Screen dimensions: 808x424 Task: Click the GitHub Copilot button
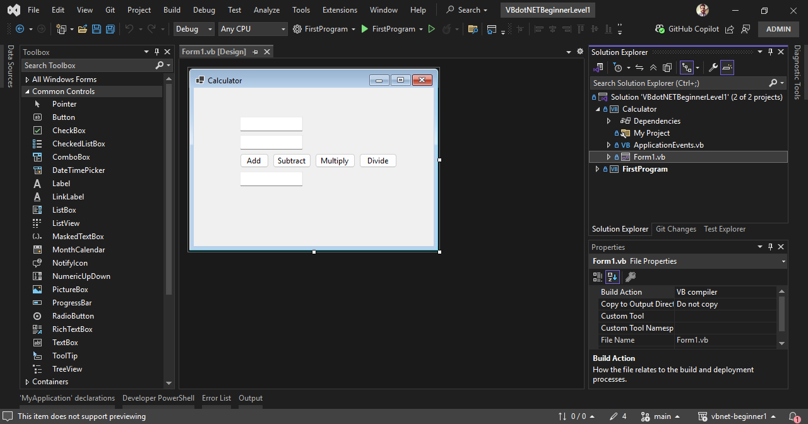coord(687,29)
